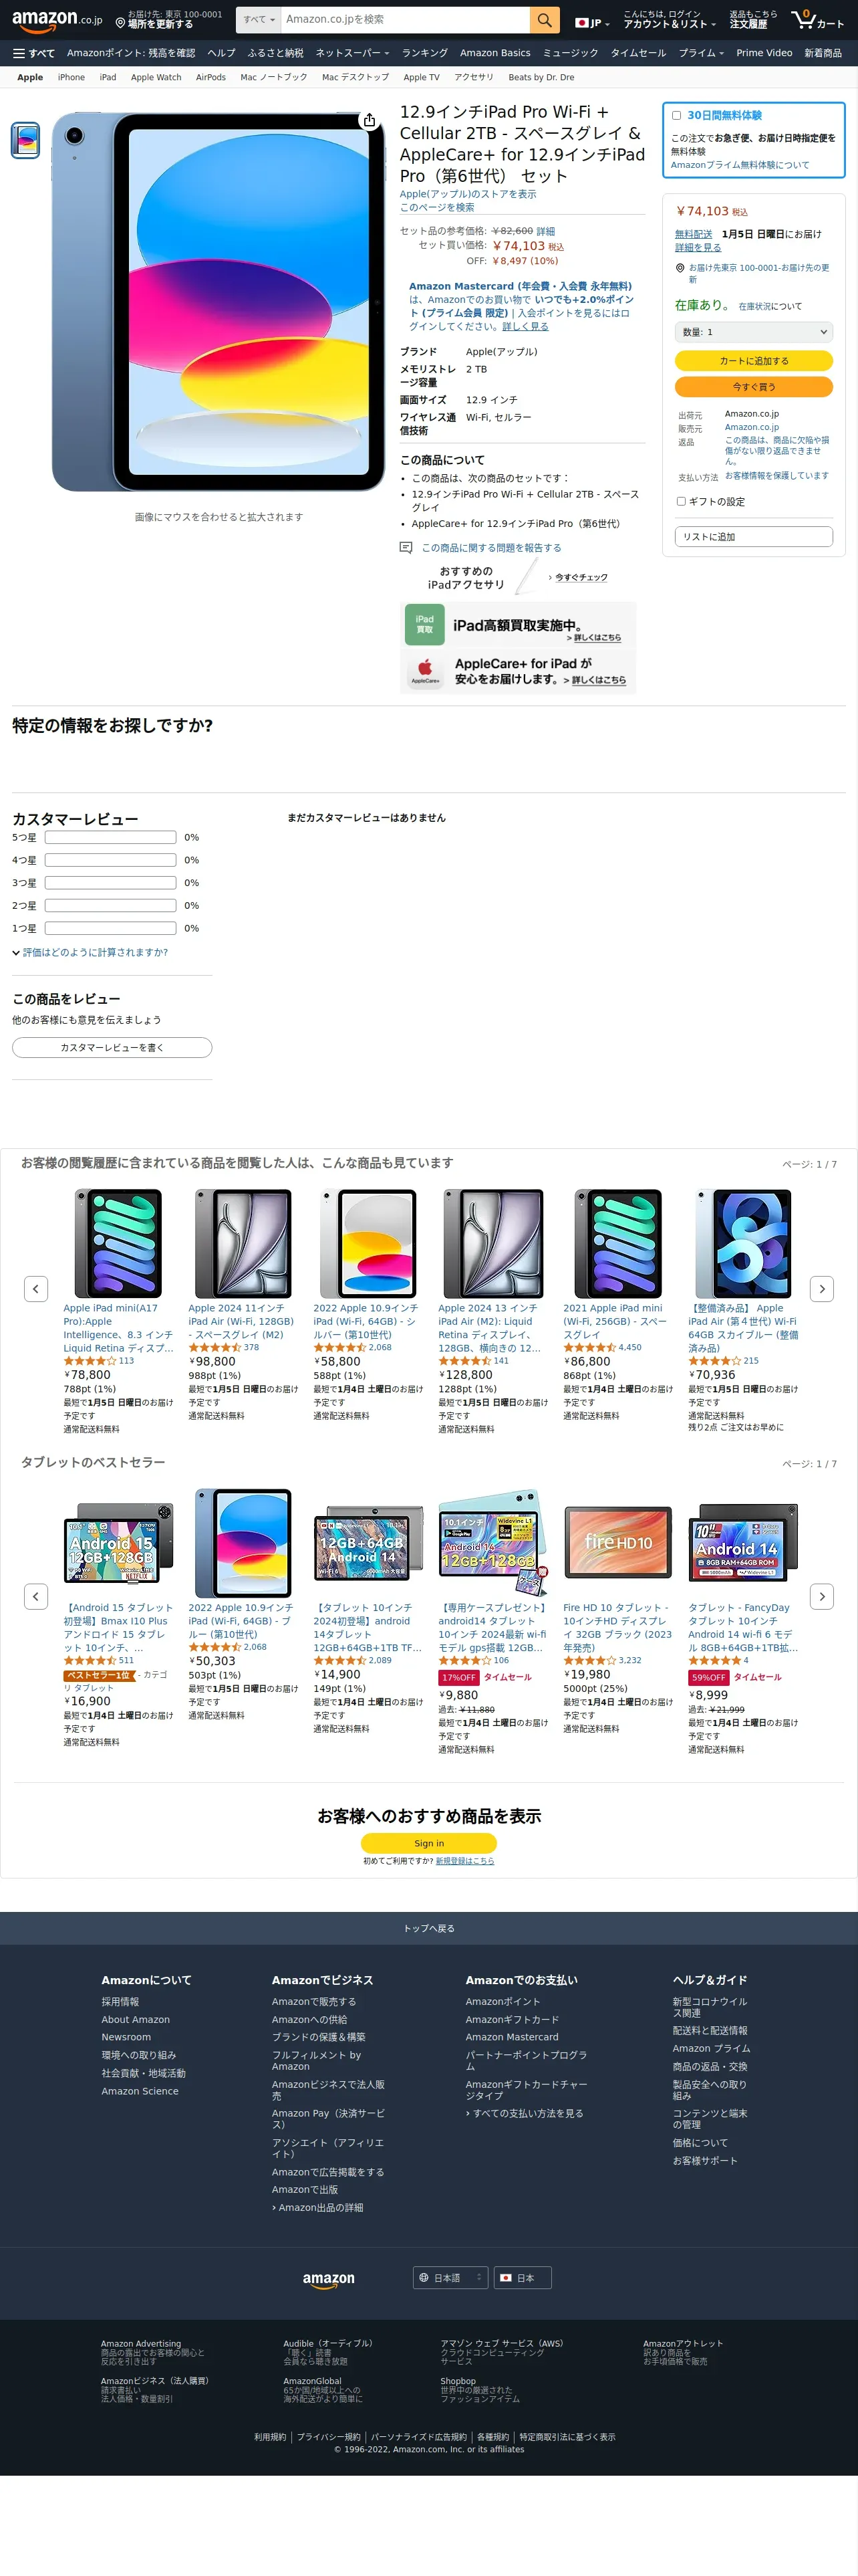
Task: Open the 数量 quantity dropdown
Action: [x=753, y=332]
